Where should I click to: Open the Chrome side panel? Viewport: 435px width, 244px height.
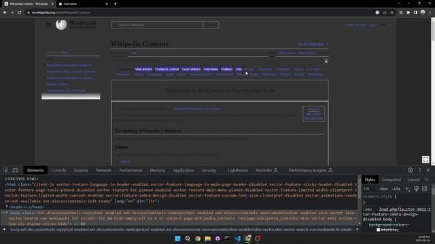tap(415, 12)
